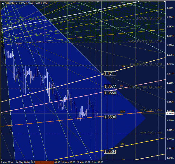This screenshot has width=175, height=164.
Task: Click the 14 May 00:00 time axis label
Action: point(23,162)
